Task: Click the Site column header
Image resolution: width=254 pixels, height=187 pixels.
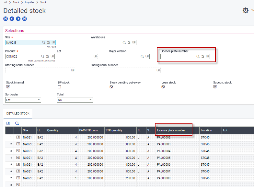Action: point(29,130)
